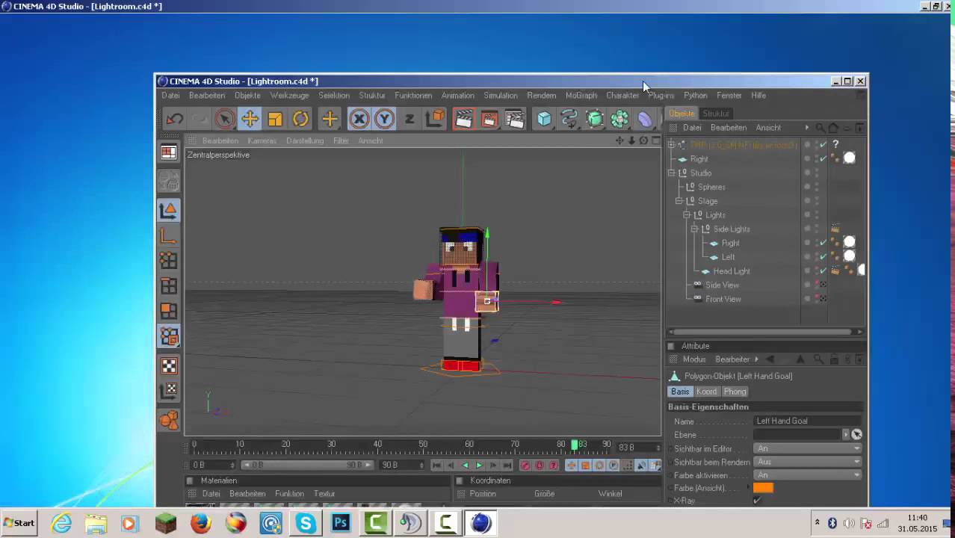
Task: Open the Farbe aktivieren dropdown
Action: [808, 475]
